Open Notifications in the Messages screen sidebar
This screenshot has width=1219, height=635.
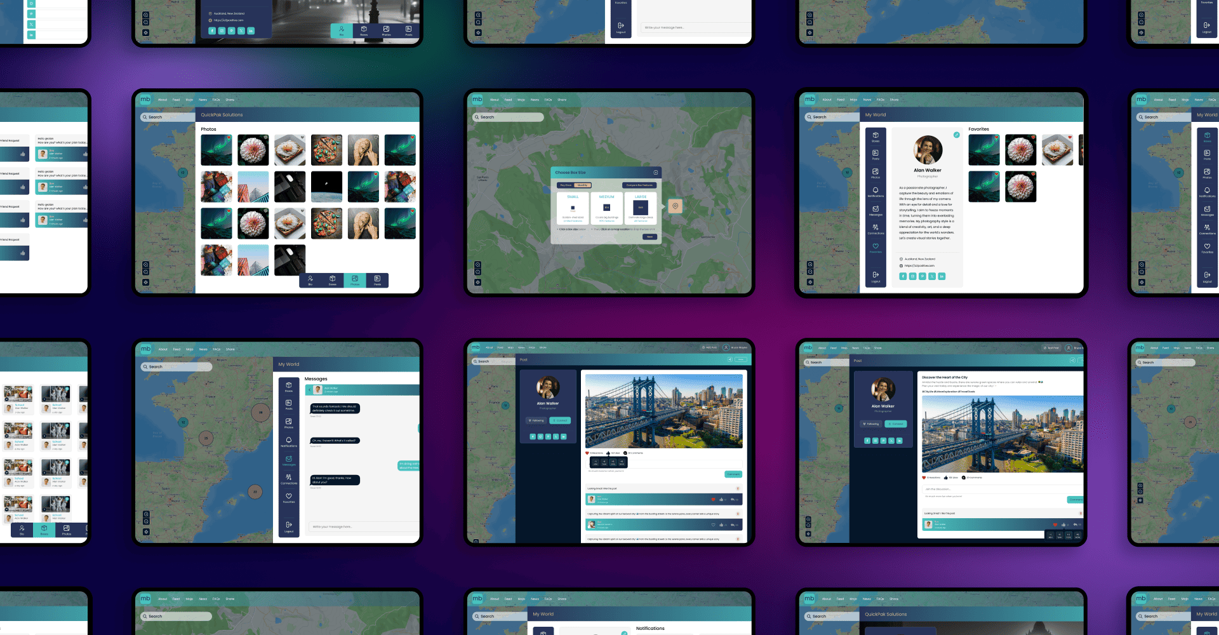(289, 442)
